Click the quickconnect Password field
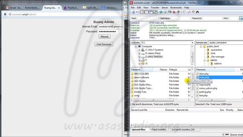 212,18
